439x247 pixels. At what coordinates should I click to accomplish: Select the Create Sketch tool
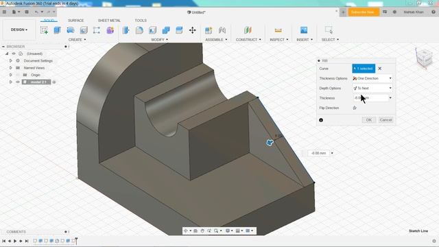pos(44,30)
